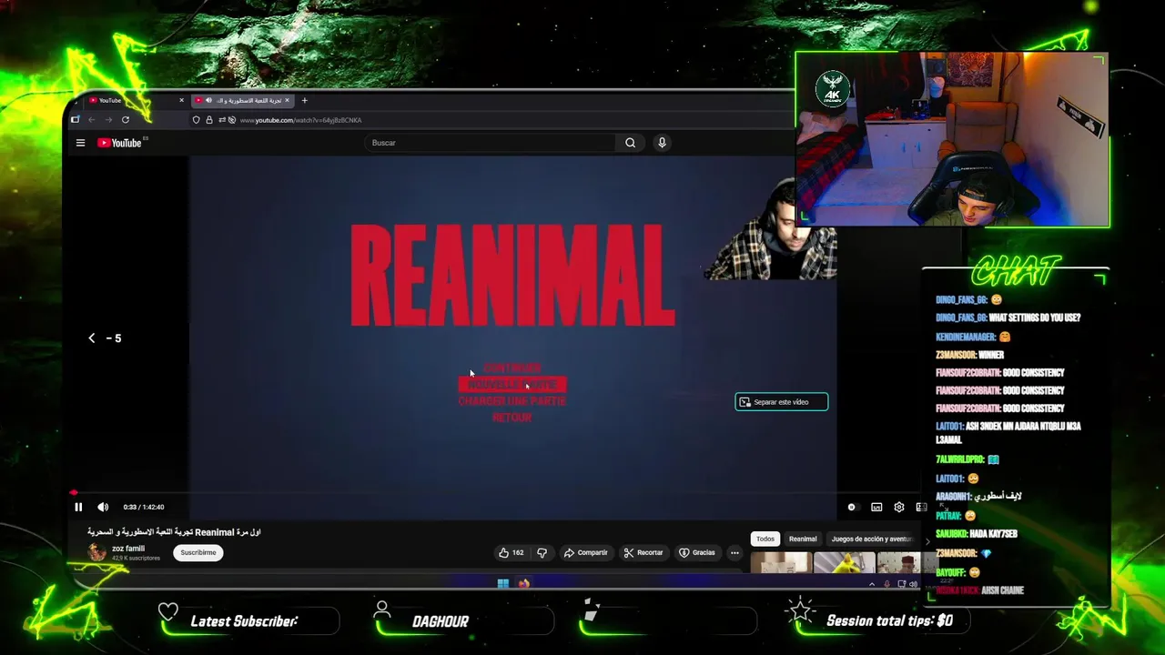Select the Reanimal filter chip
Image resolution: width=1165 pixels, height=655 pixels.
(803, 539)
